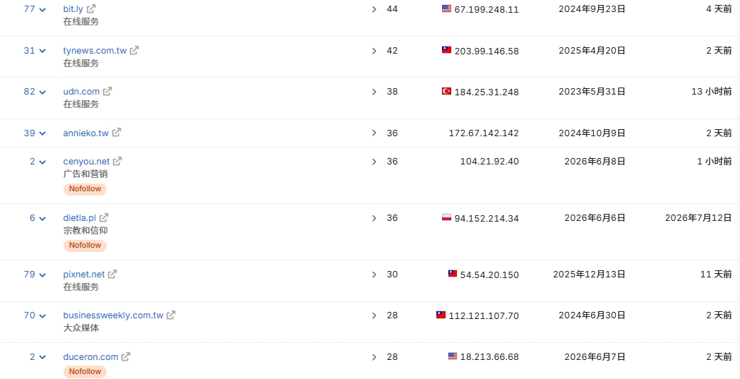Expand the score 77 dropdown for bit.ly
Image resolution: width=740 pixels, height=379 pixels.
pos(35,9)
